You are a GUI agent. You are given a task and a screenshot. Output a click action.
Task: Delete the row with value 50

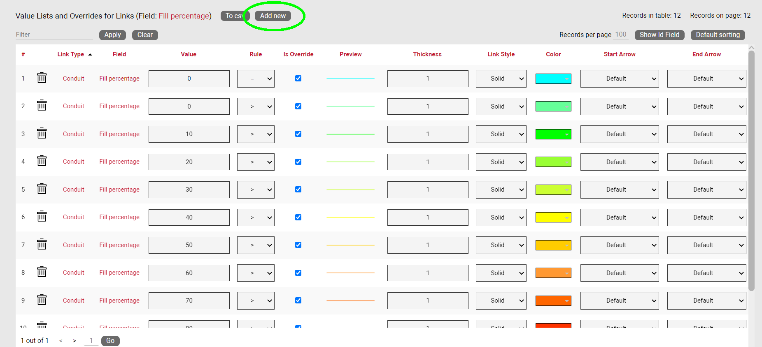point(42,245)
